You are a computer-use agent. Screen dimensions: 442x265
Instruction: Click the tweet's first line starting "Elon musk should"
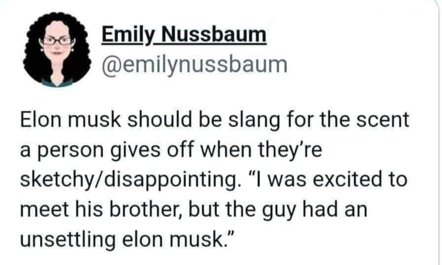tap(215, 120)
